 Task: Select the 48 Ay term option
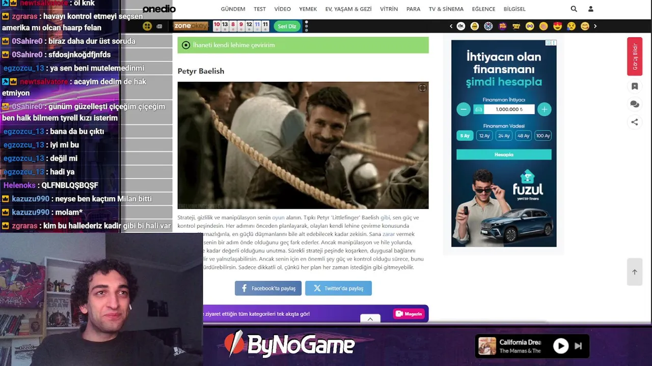524,136
